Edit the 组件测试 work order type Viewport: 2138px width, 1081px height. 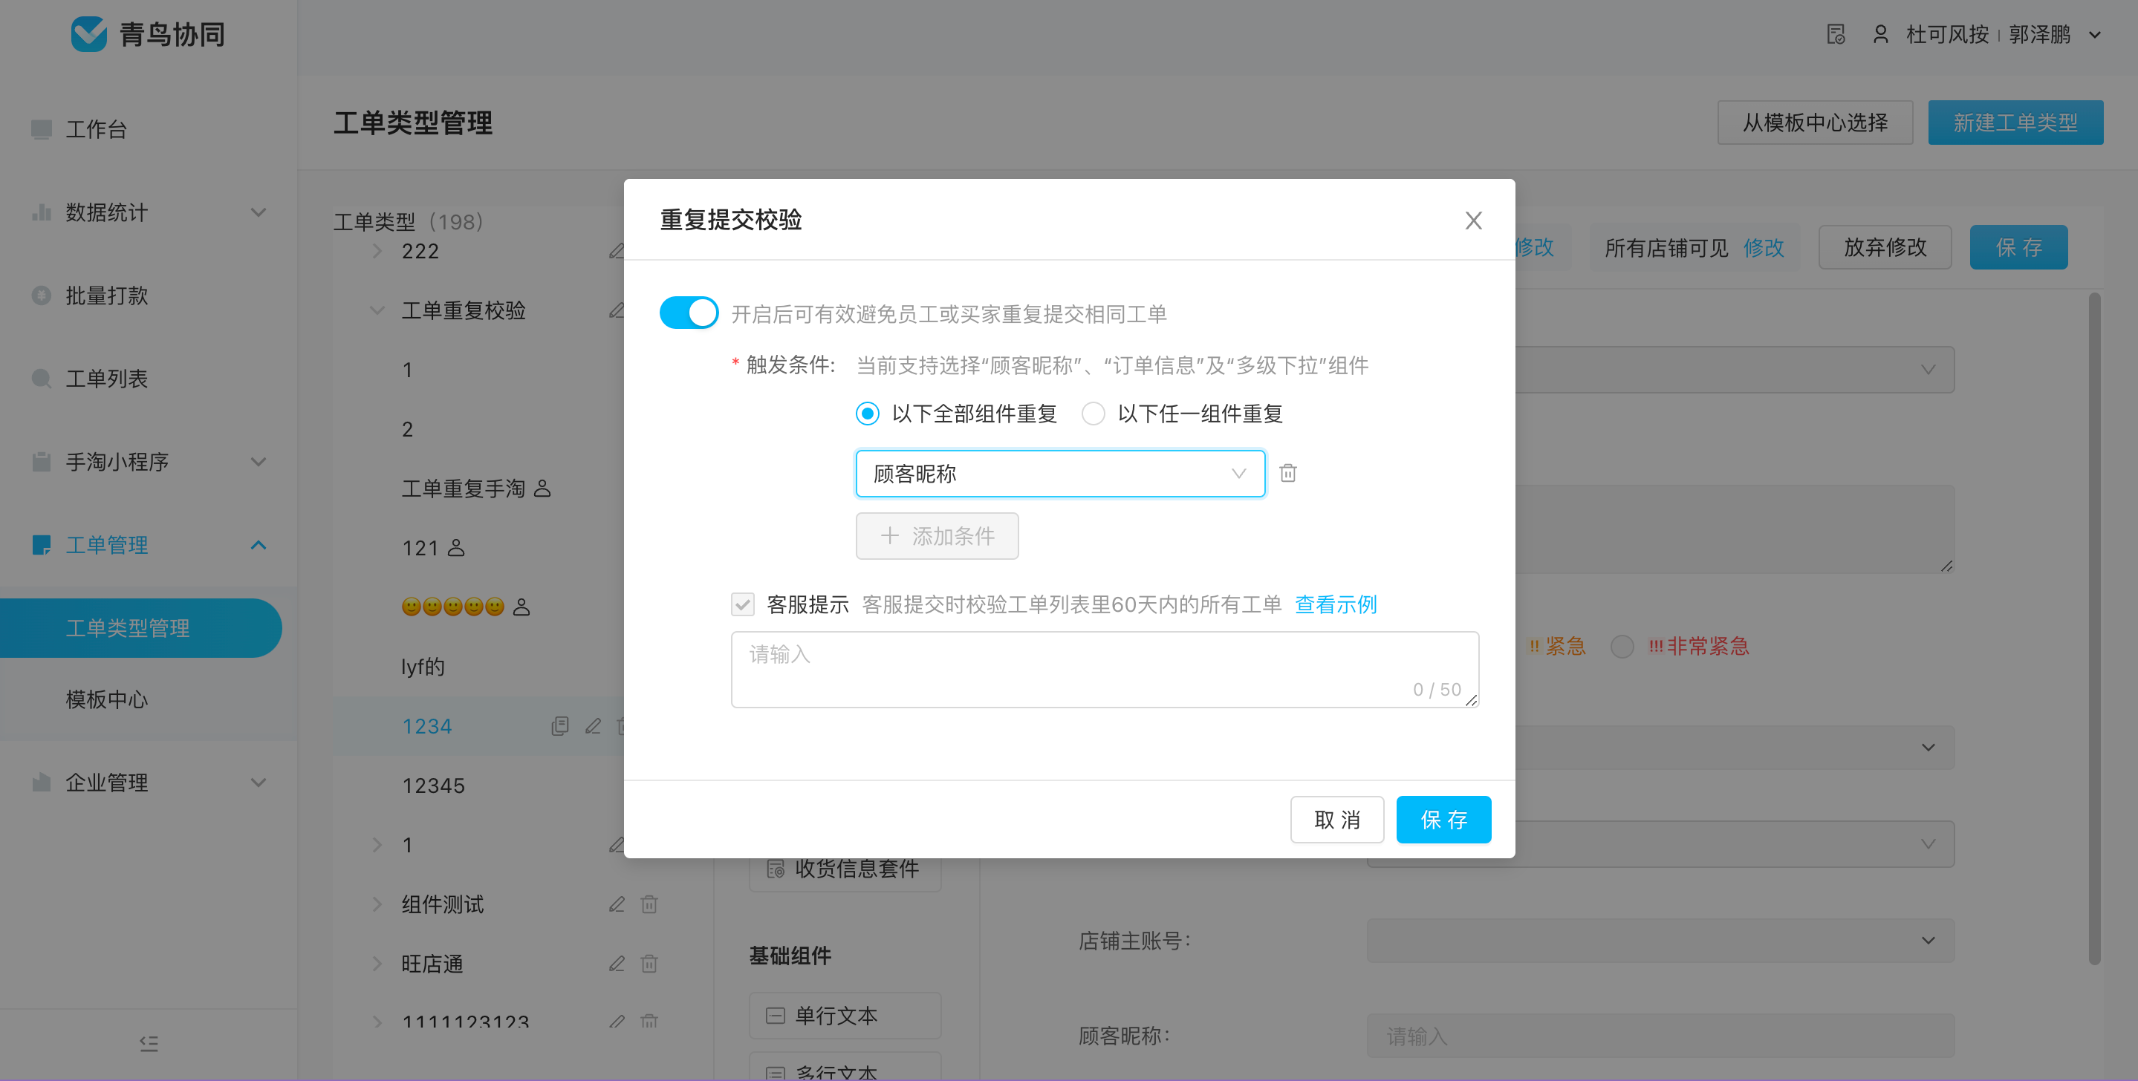617,904
